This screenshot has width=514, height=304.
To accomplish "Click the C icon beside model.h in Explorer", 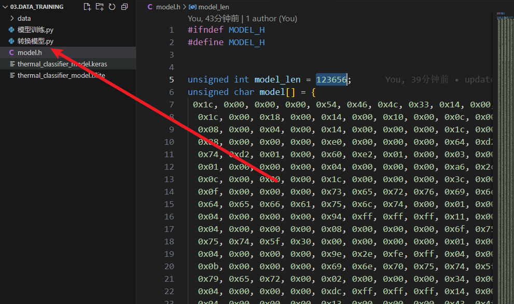I will tap(11, 52).
